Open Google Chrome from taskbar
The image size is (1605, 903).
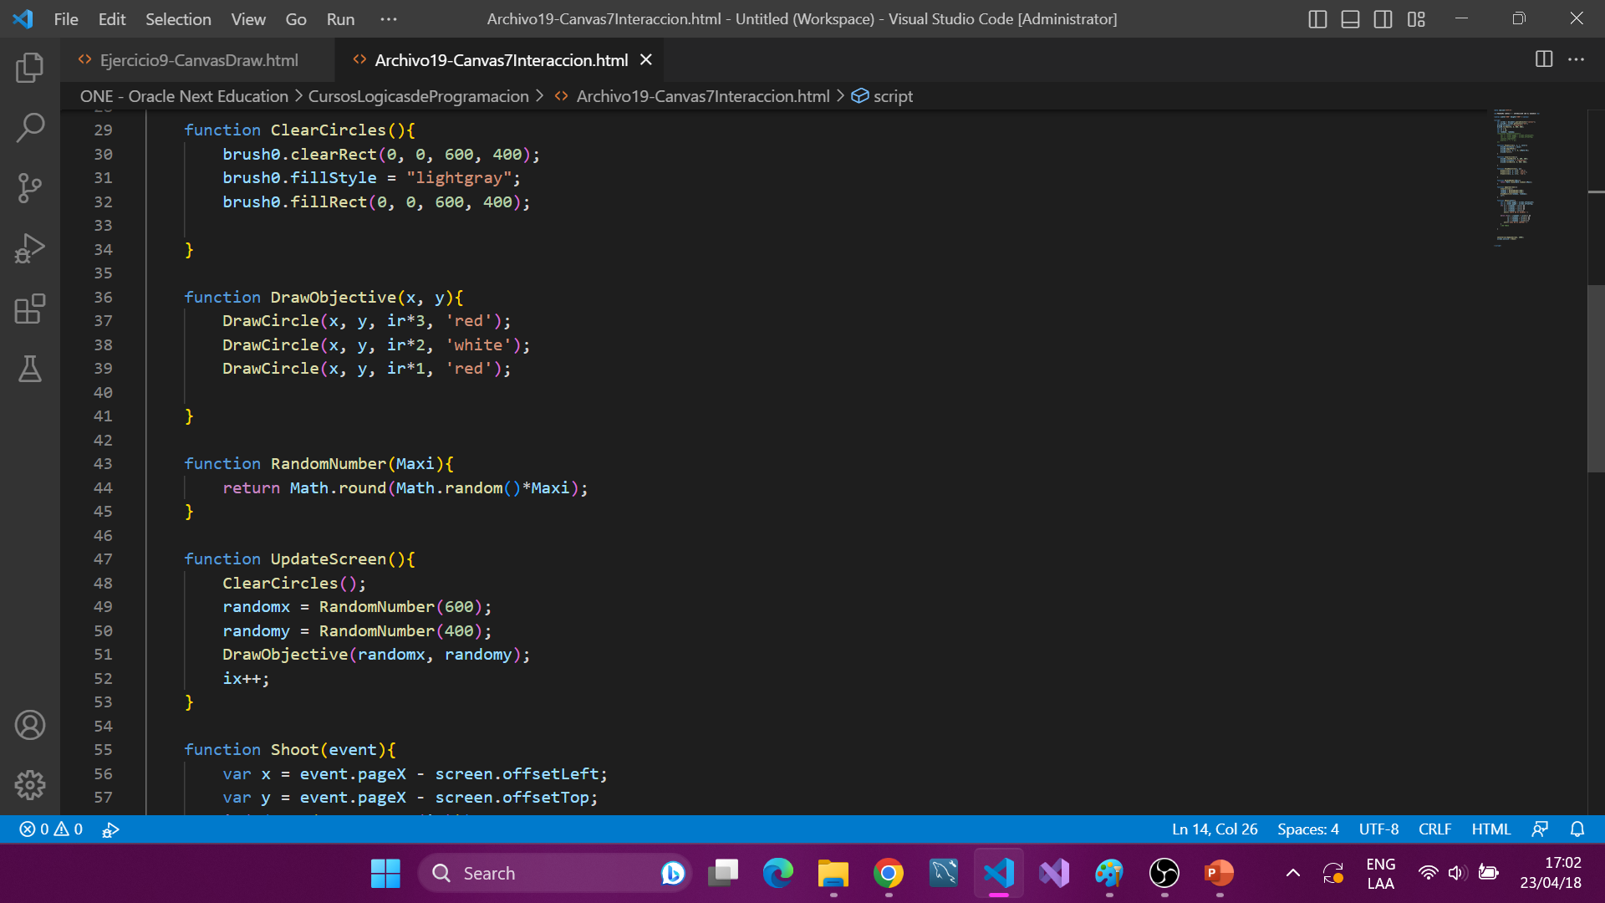pos(889,874)
